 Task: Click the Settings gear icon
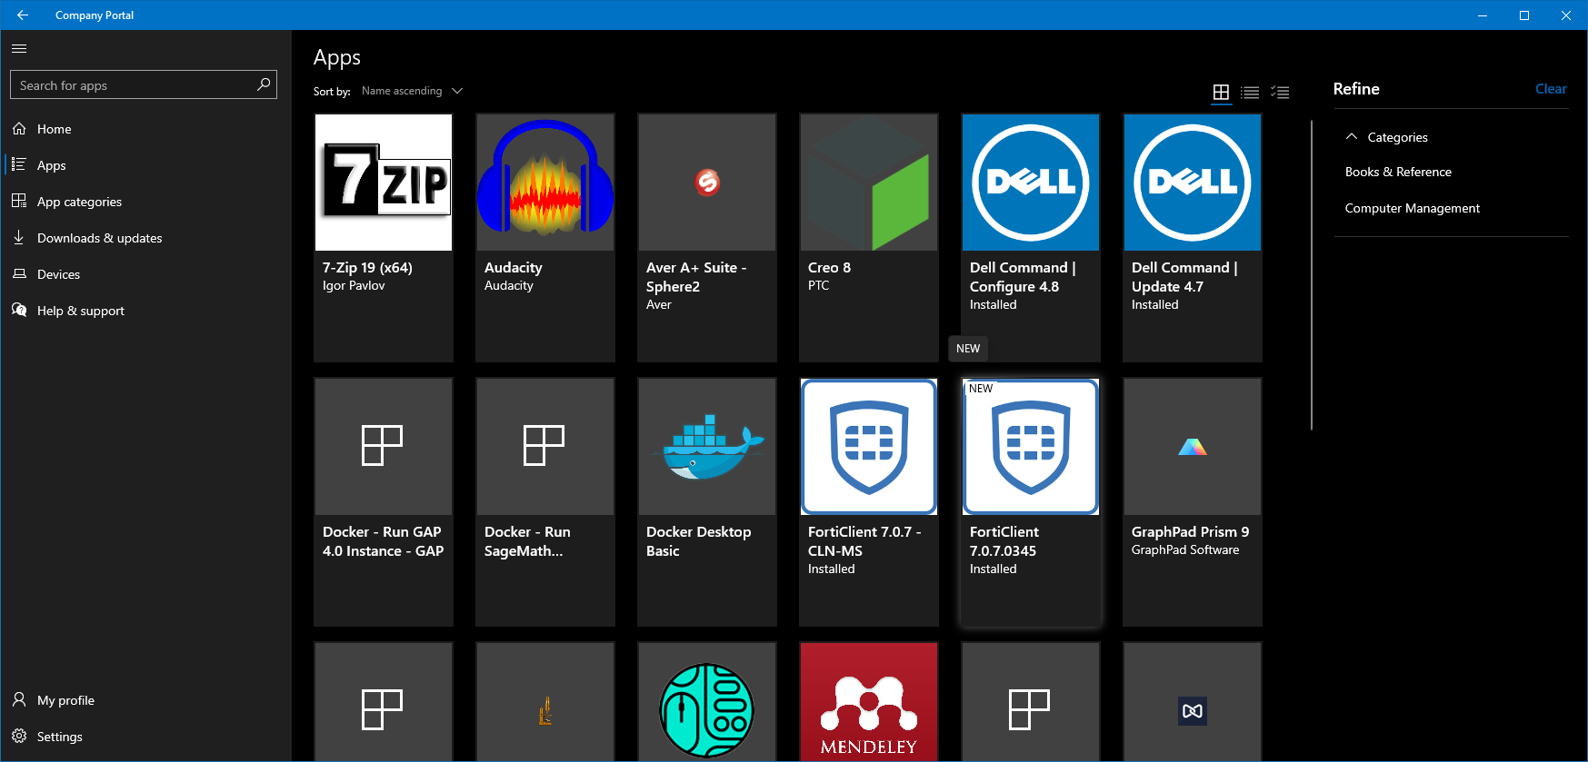19,737
